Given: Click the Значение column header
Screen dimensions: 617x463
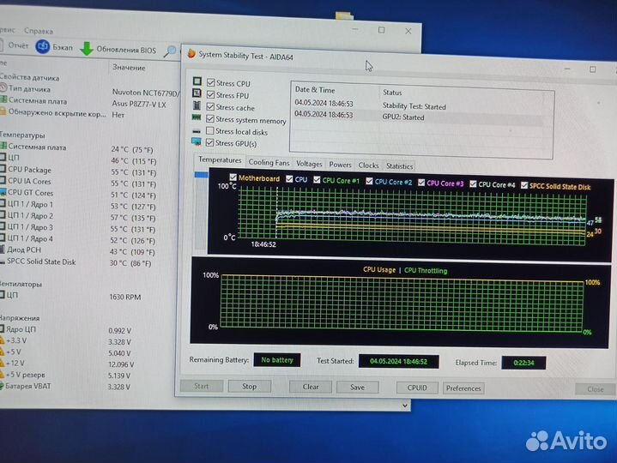Looking at the screenshot, I should [129, 67].
